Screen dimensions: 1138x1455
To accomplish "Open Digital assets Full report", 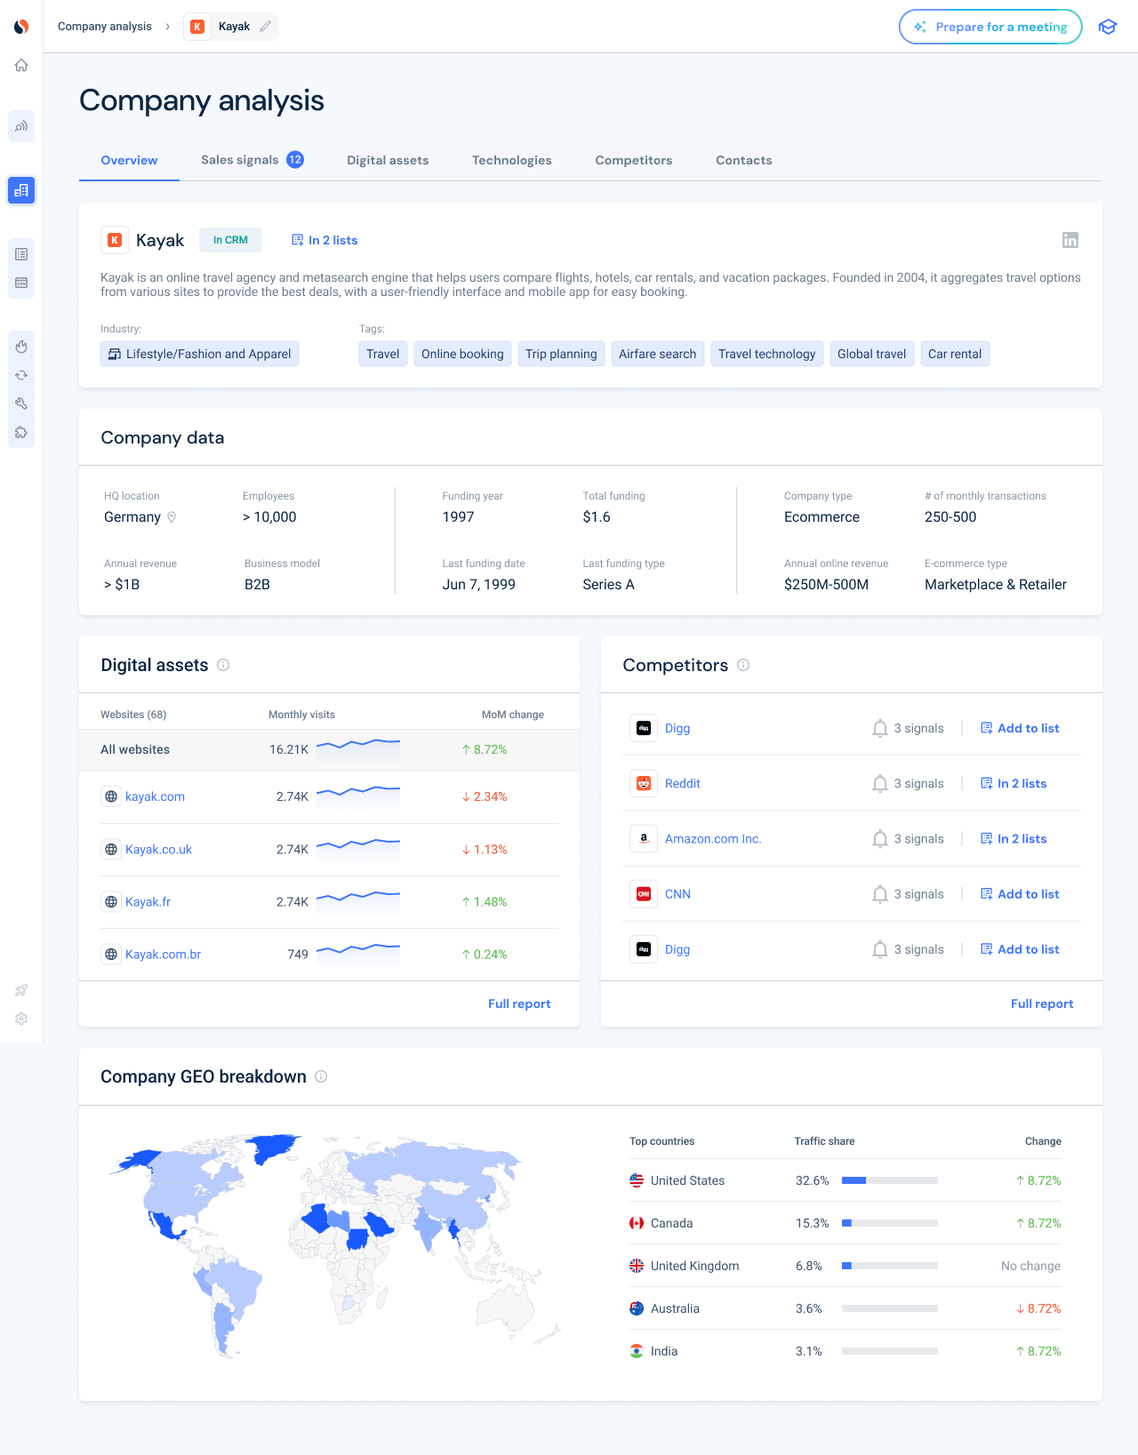I will (x=519, y=1003).
